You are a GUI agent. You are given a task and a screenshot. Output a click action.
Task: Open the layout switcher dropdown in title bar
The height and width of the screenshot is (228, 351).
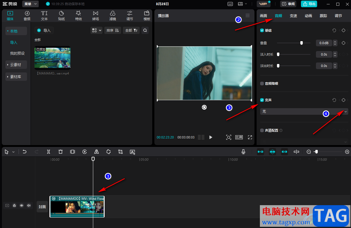coord(242,4)
